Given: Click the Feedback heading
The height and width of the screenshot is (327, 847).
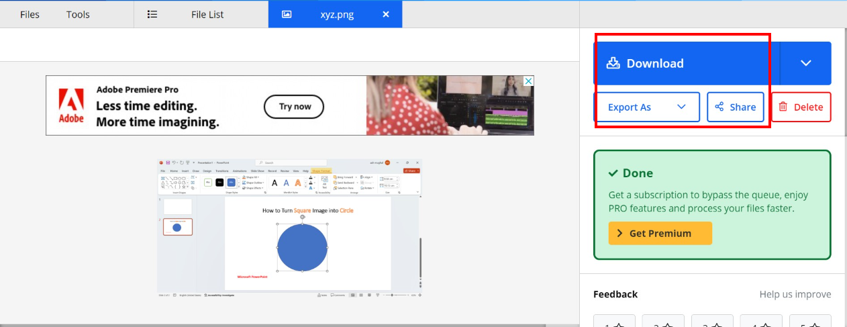Looking at the screenshot, I should click(615, 294).
